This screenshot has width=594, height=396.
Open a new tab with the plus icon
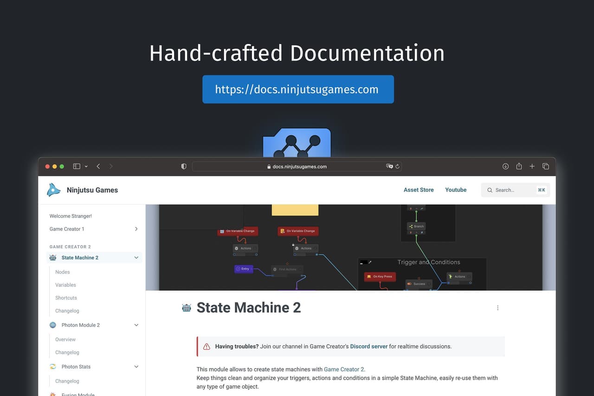[532, 166]
